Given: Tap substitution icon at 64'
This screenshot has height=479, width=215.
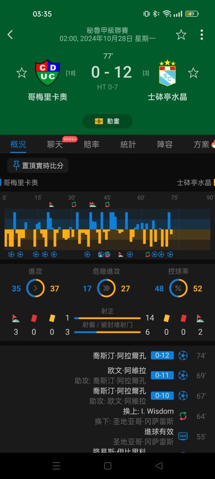Looking at the screenshot, I should (x=183, y=416).
